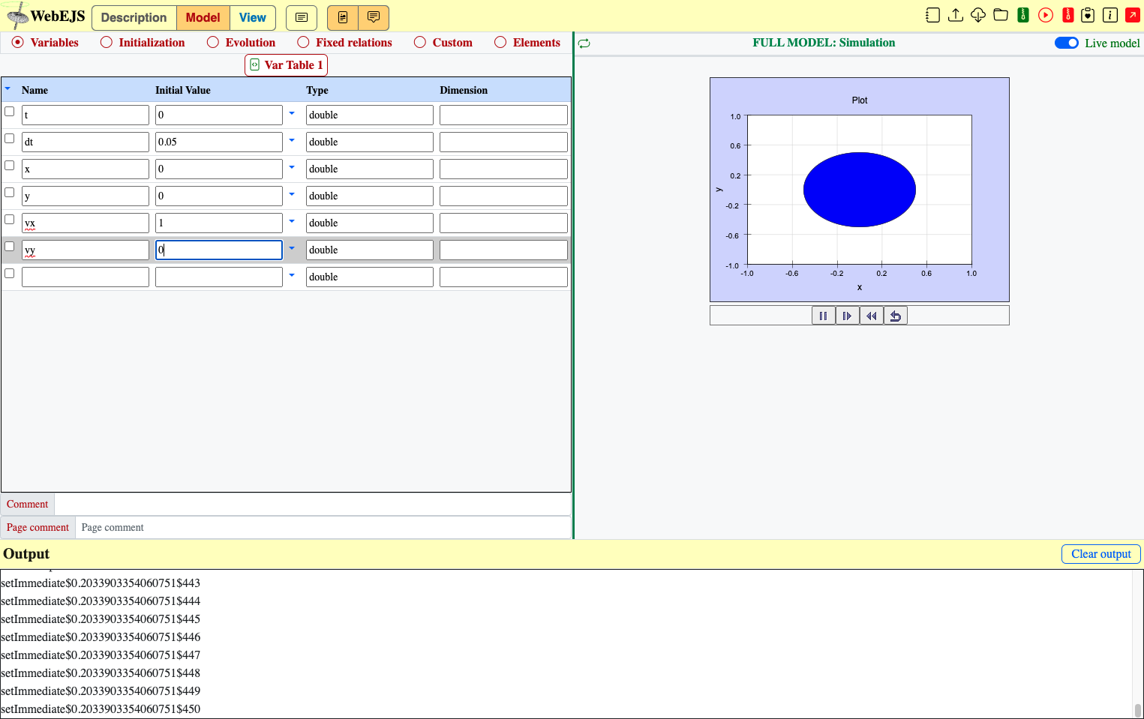Pause the simulation
Image resolution: width=1144 pixels, height=719 pixels.
coord(824,316)
